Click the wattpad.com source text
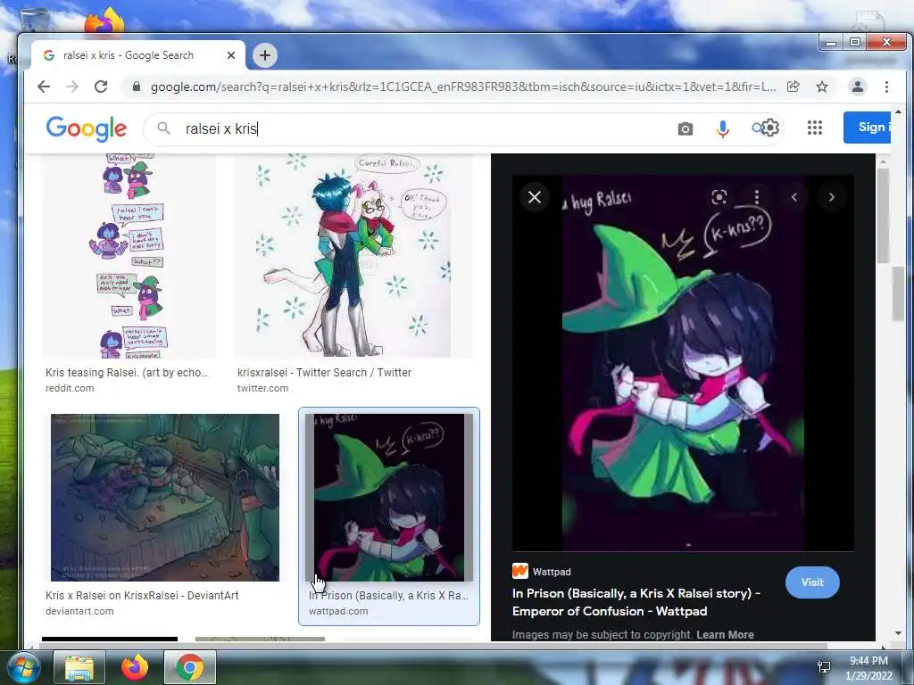 [x=338, y=612]
